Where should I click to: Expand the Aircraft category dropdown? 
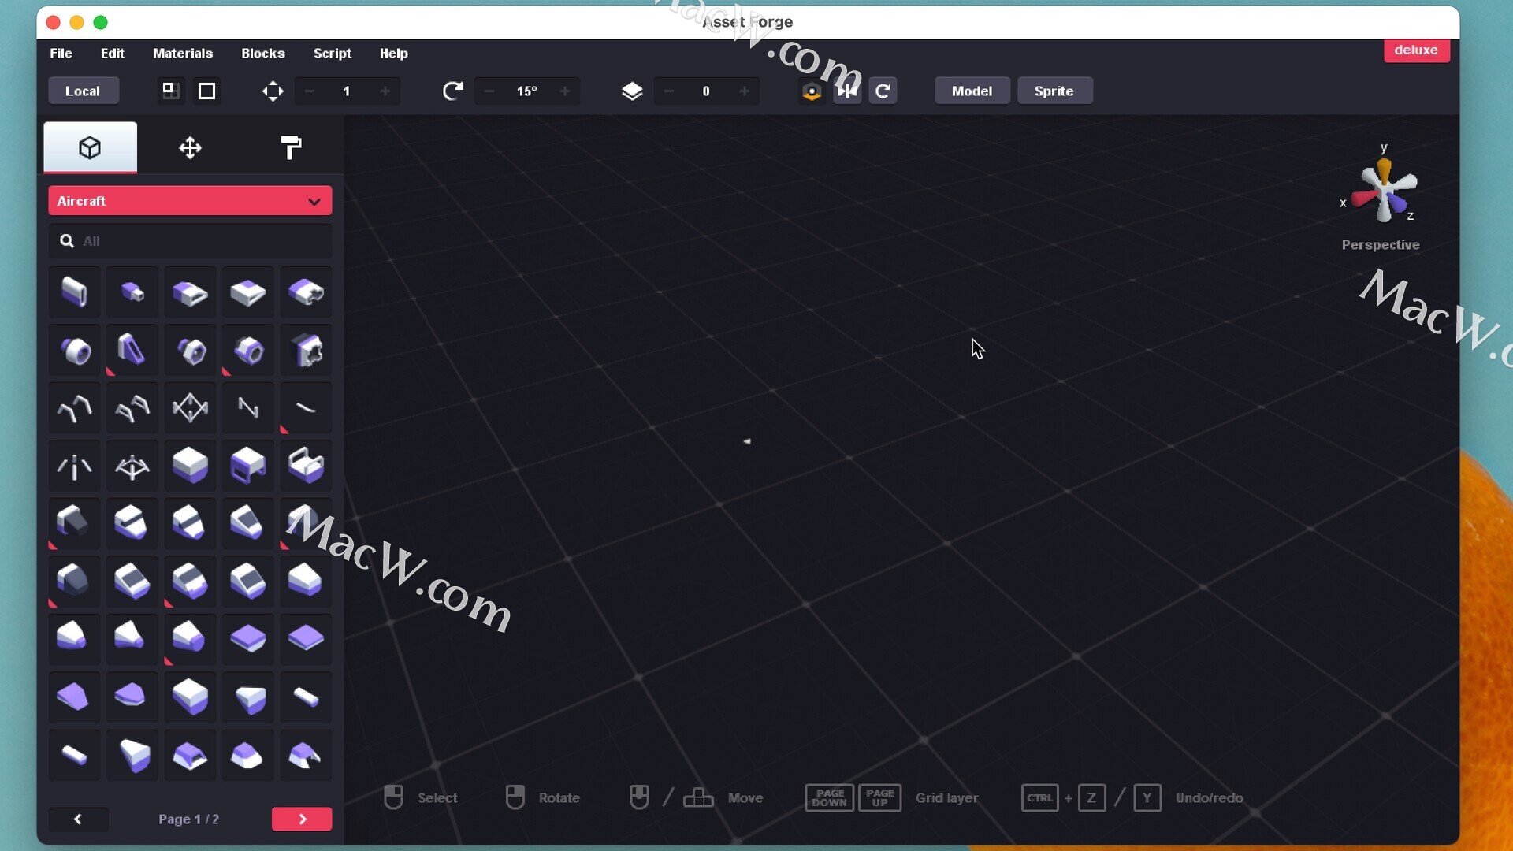click(x=190, y=201)
